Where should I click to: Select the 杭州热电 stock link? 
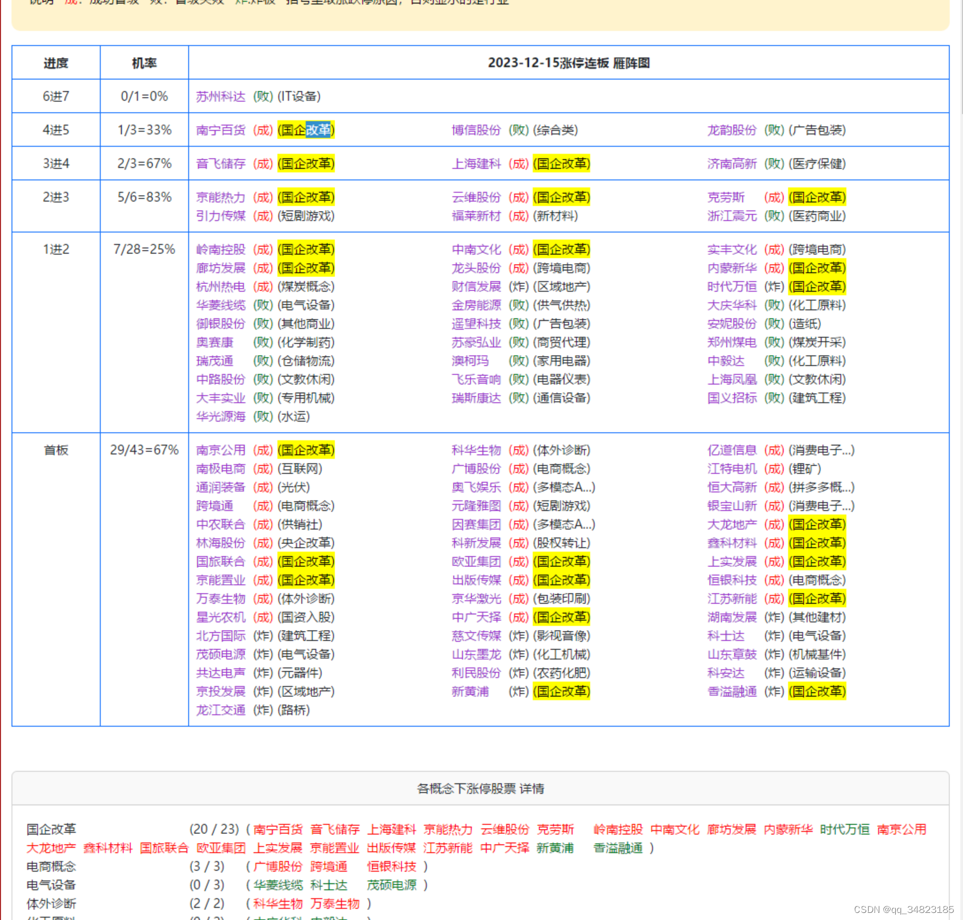220,286
